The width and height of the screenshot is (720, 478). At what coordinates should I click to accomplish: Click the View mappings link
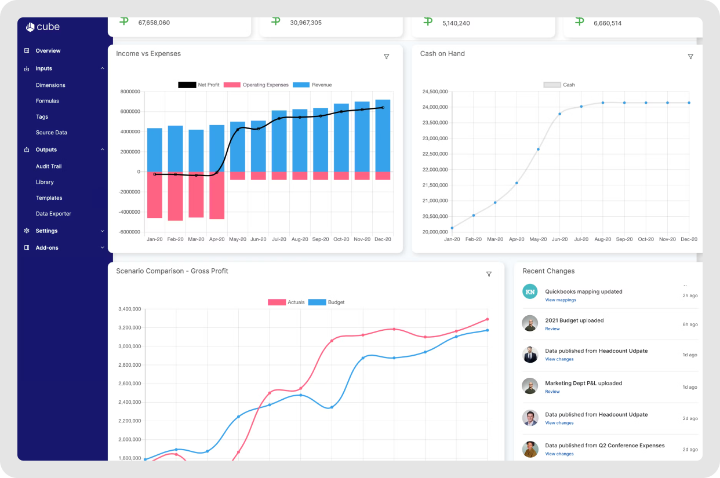tap(560, 300)
